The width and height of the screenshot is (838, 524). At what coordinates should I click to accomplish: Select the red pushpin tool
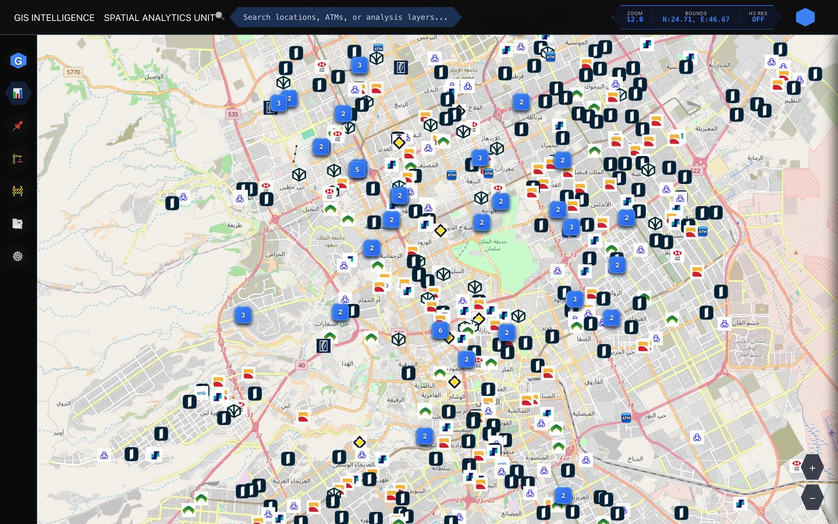18,126
